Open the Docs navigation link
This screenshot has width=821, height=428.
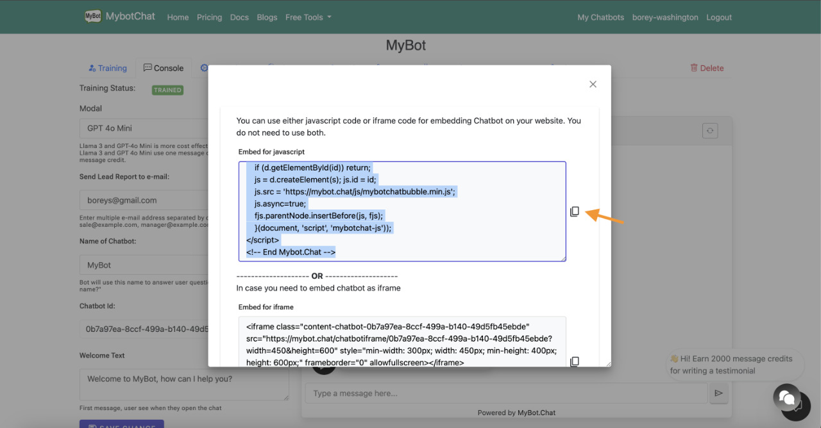point(239,17)
